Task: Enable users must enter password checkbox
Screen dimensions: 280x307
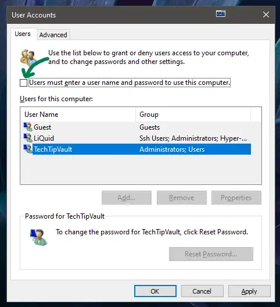Action: point(23,83)
